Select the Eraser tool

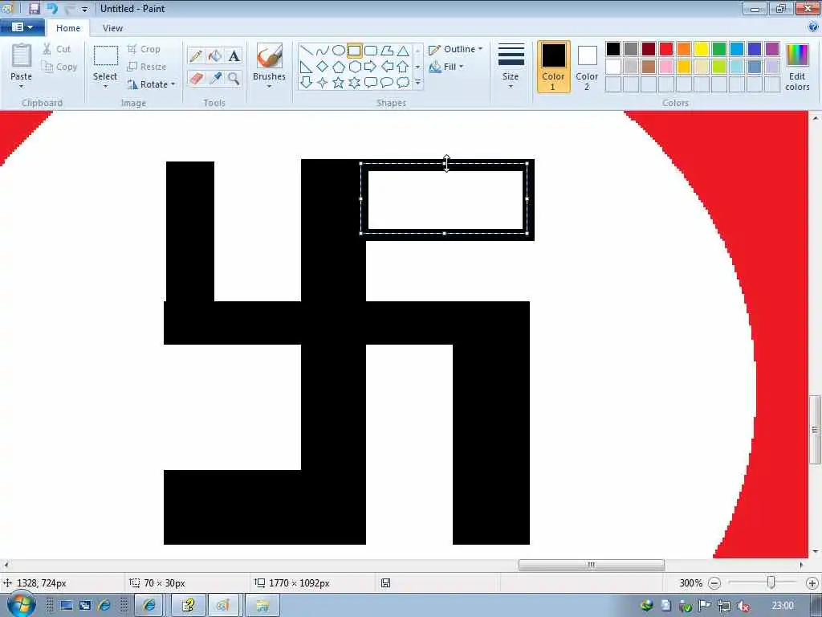click(196, 79)
